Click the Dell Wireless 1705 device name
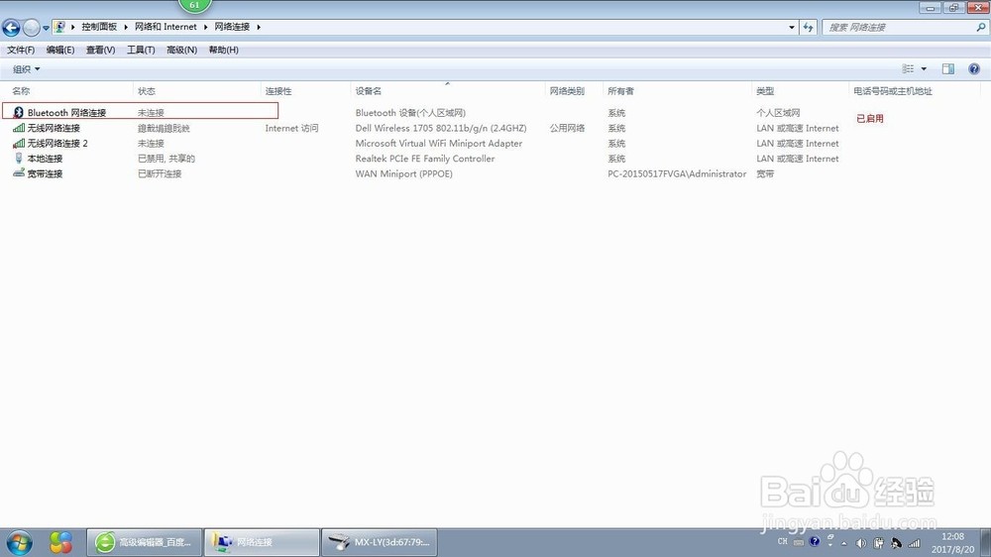Viewport: 991px width, 557px height. pos(441,128)
